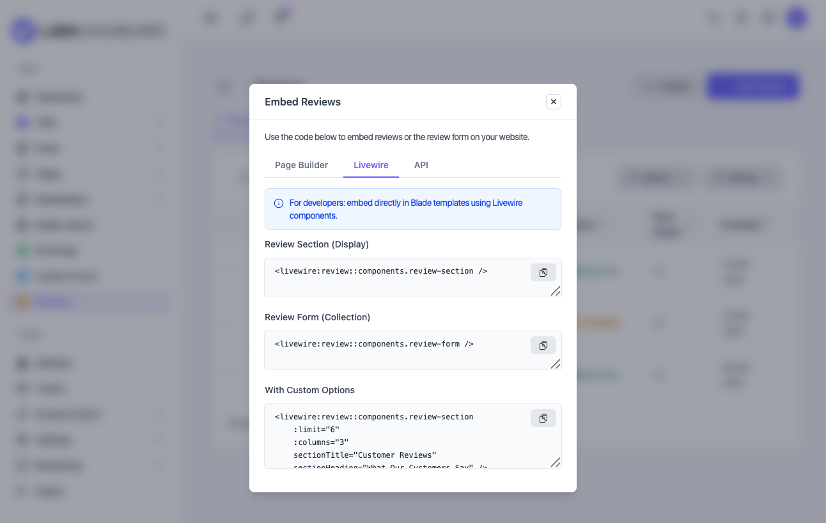Copy the Review Section display embed code
The image size is (826, 523).
tap(543, 272)
